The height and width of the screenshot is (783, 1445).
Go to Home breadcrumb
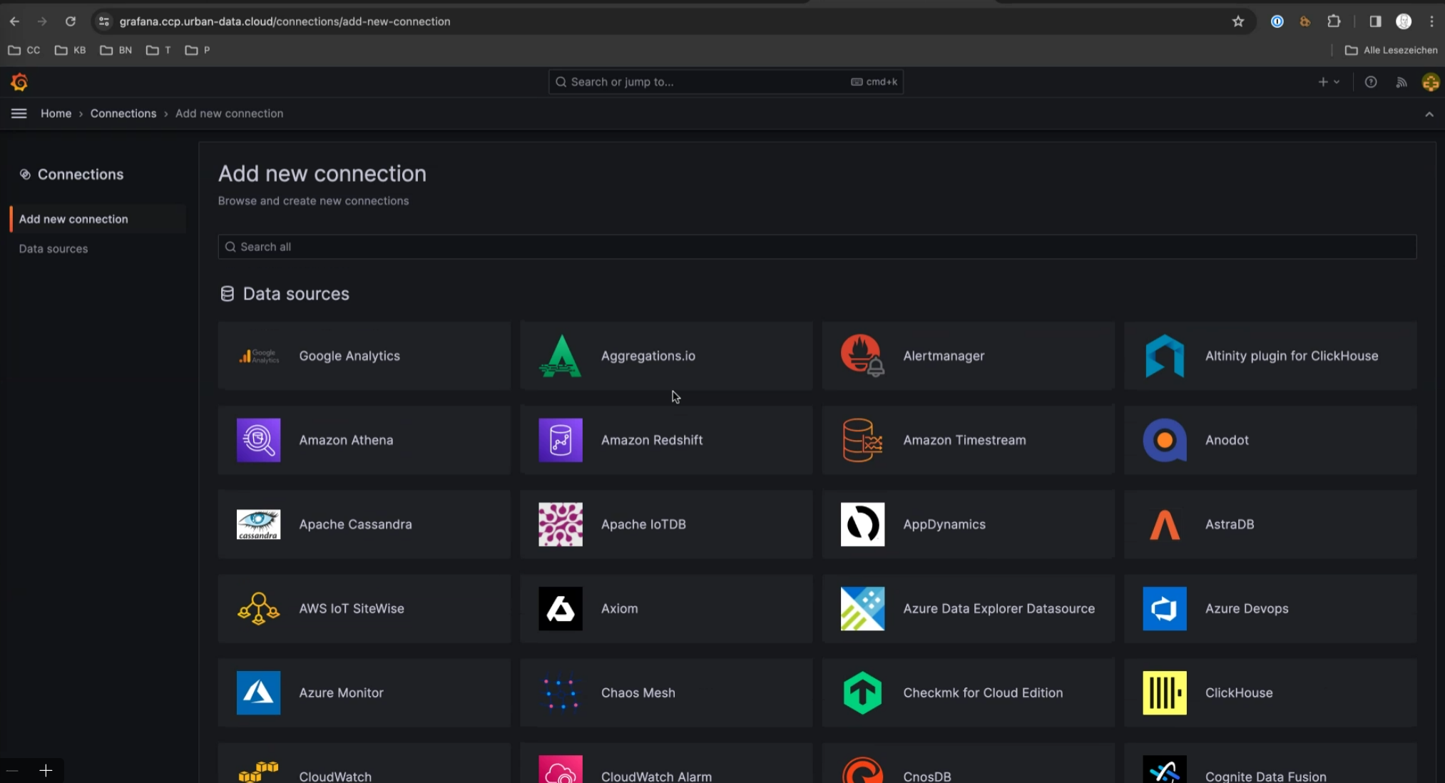[x=56, y=113]
